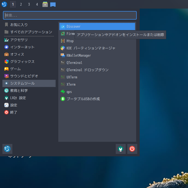Open KDE パーティションマネージャ
The width and height of the screenshot is (188, 188).
point(91,48)
